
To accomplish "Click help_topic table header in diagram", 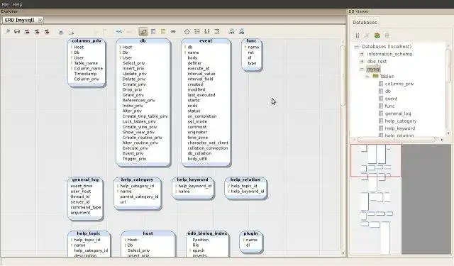I will coord(89,233).
